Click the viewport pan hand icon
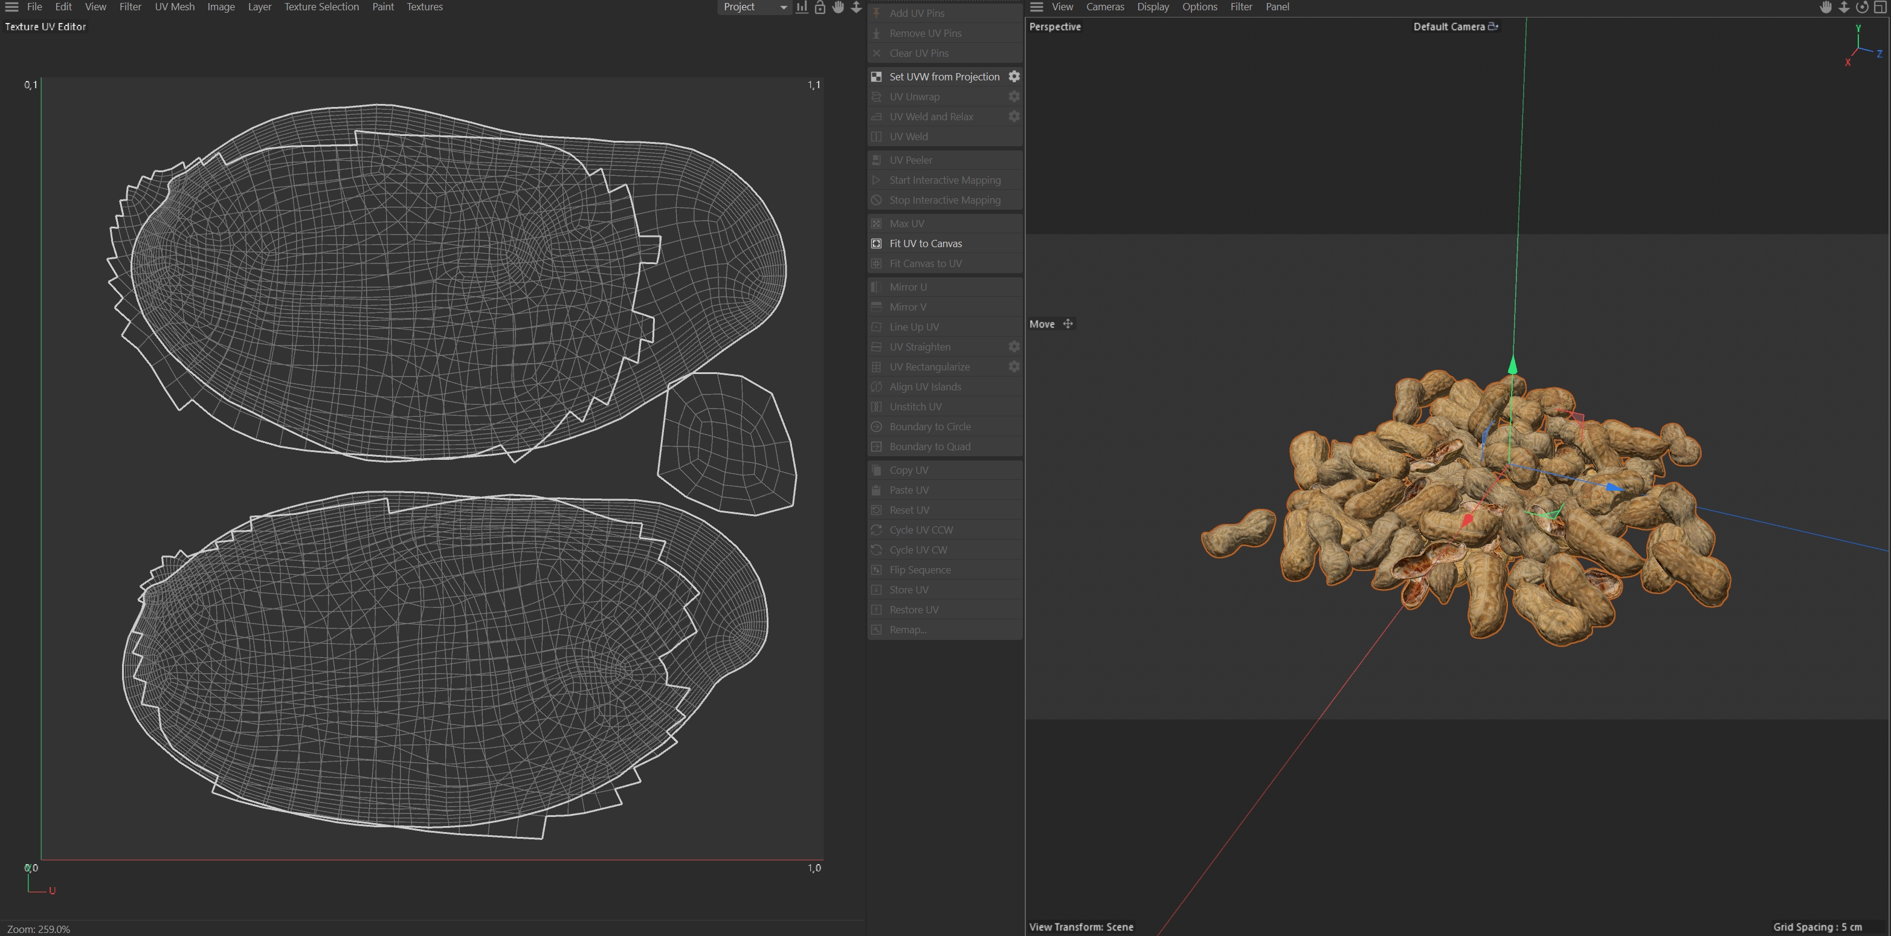This screenshot has width=1891, height=936. pos(1826,7)
